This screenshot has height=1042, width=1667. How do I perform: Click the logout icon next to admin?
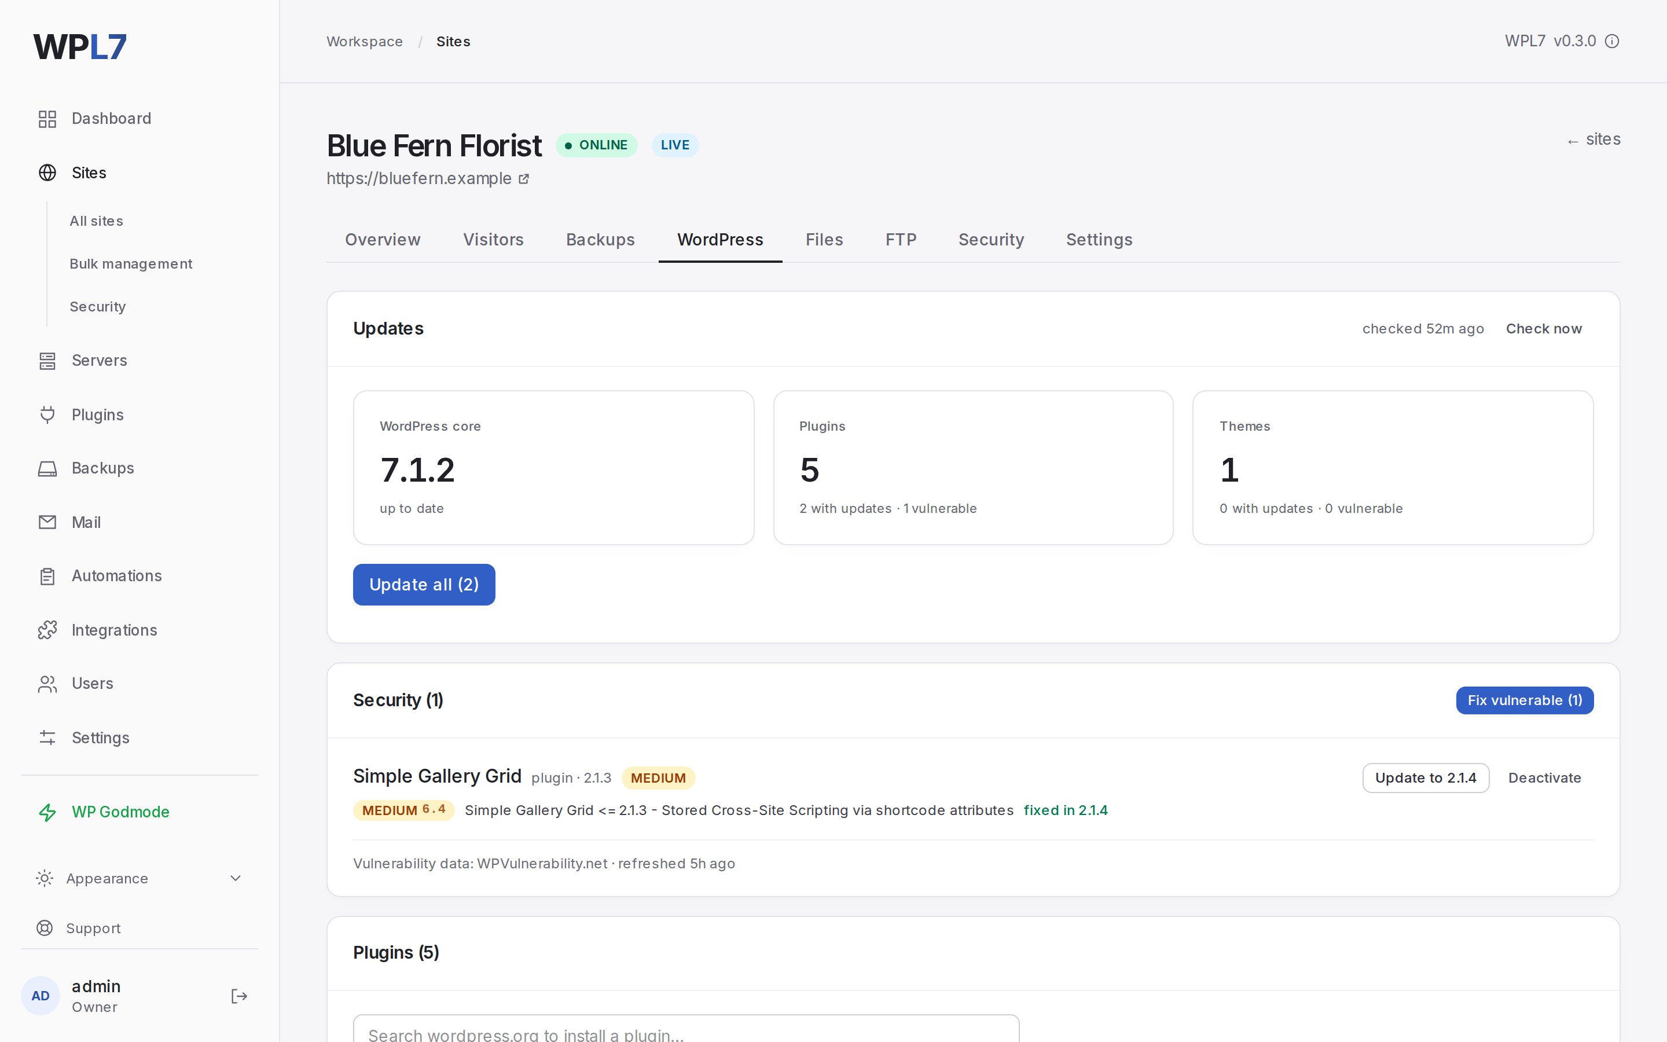[x=239, y=996]
